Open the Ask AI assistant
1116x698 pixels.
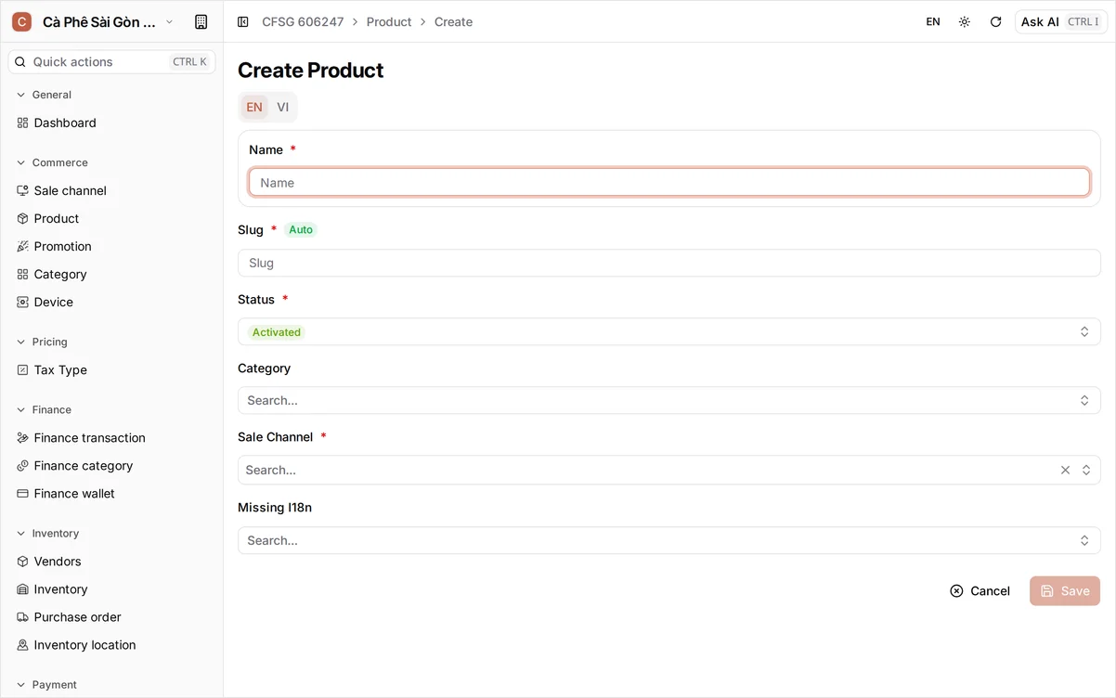point(1061,21)
